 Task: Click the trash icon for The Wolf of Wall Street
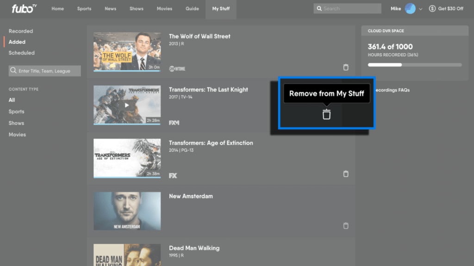pyautogui.click(x=345, y=67)
